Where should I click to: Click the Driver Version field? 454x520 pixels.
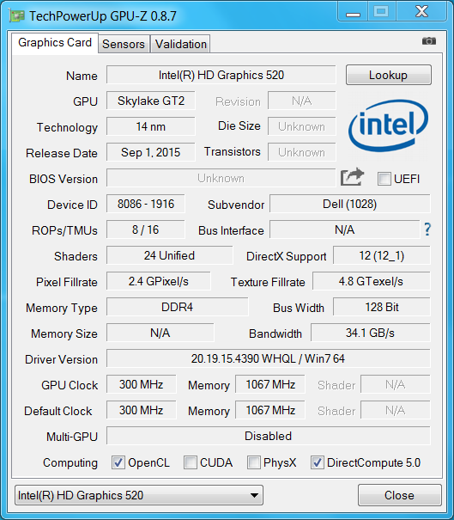point(269,358)
